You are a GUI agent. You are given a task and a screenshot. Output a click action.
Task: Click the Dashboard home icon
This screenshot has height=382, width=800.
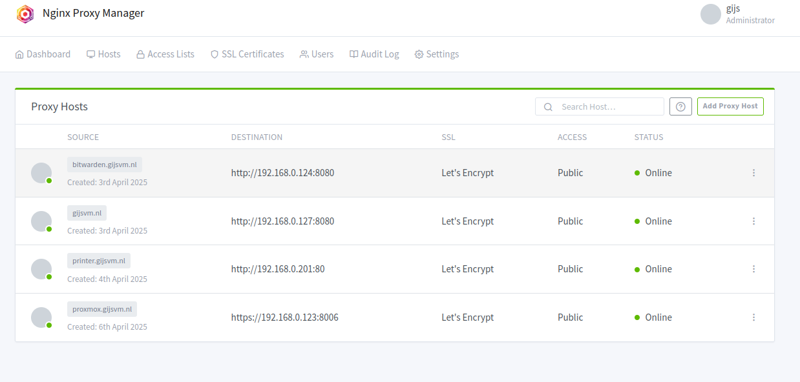(x=19, y=54)
